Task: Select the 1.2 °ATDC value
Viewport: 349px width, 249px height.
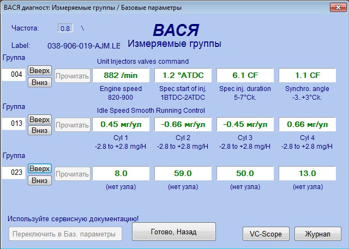Action: (183, 75)
